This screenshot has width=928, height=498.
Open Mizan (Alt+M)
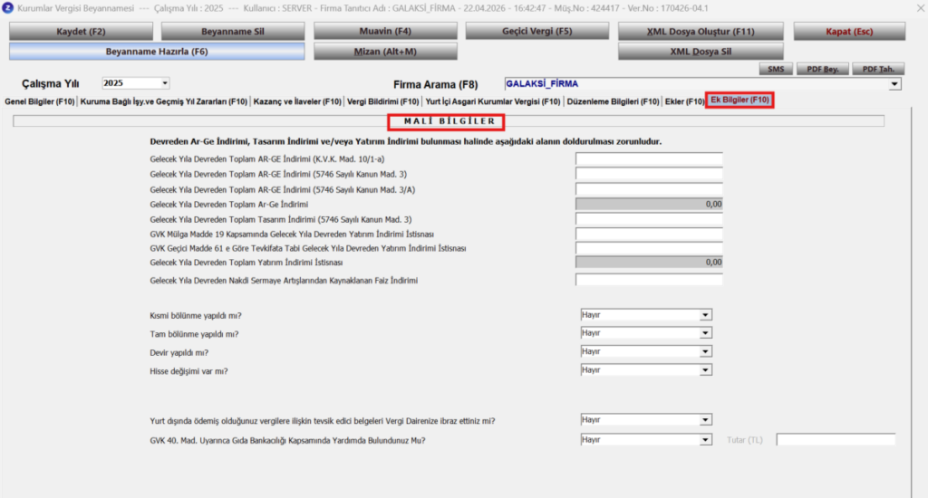point(385,52)
